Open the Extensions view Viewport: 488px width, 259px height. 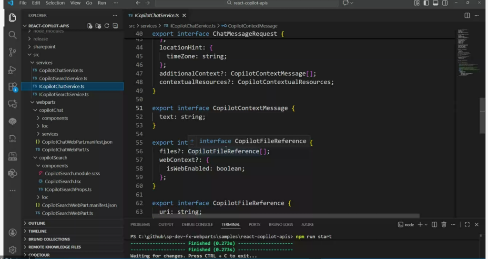pyautogui.click(x=12, y=87)
